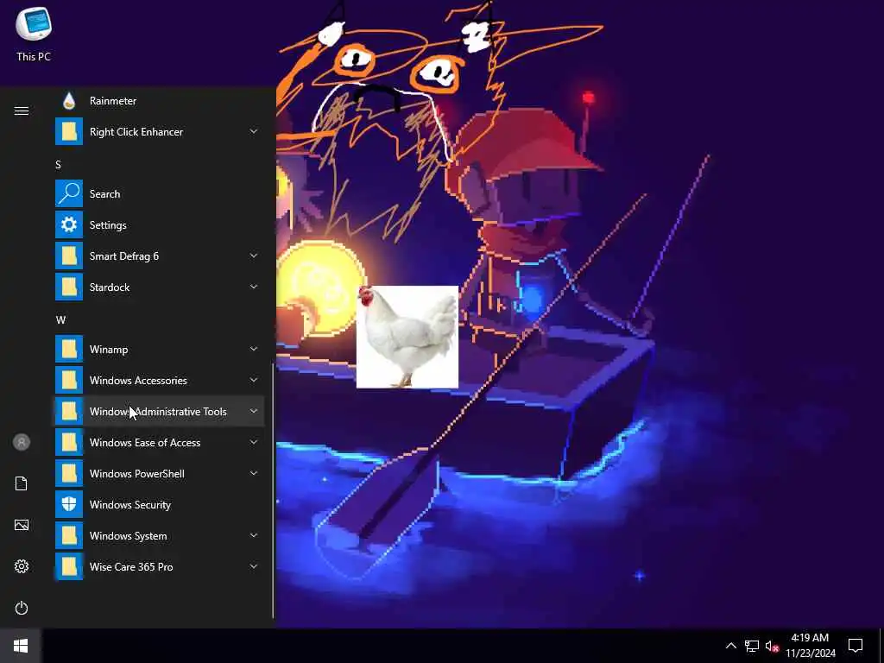Screen dimensions: 884x663
Task: Select the Rainmeter app entry label
Action: tap(113, 101)
